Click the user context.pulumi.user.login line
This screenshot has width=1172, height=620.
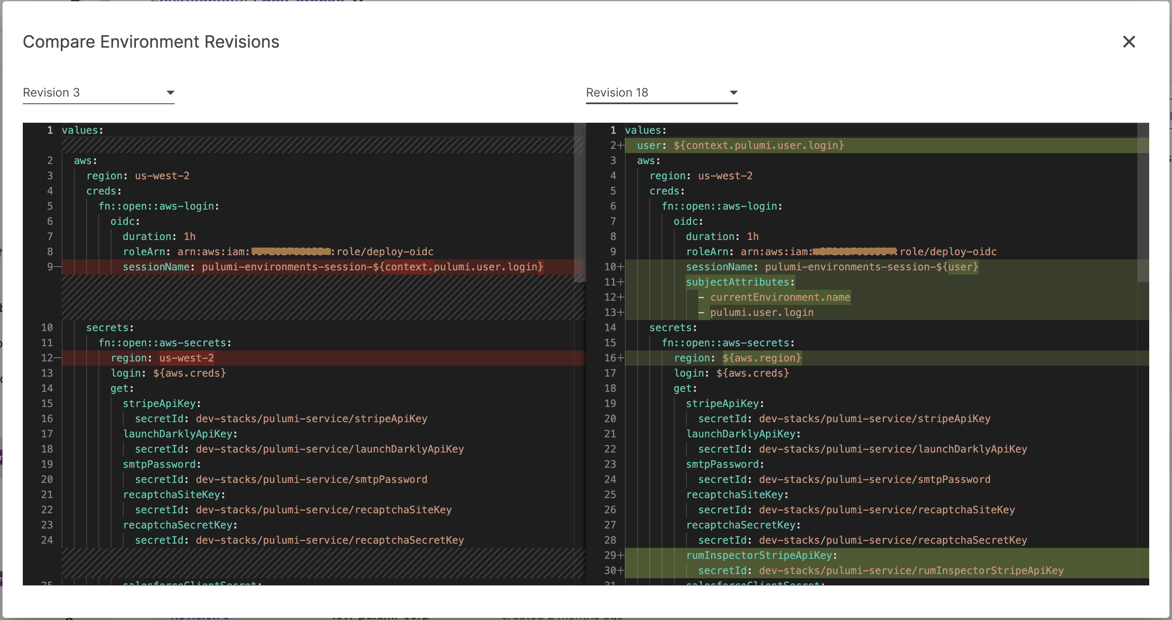point(740,146)
